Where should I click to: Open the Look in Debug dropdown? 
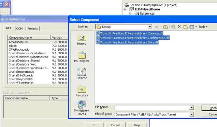(x=149, y=27)
